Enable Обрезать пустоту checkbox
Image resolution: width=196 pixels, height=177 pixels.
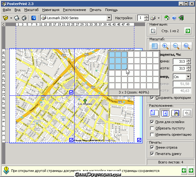click(152, 128)
